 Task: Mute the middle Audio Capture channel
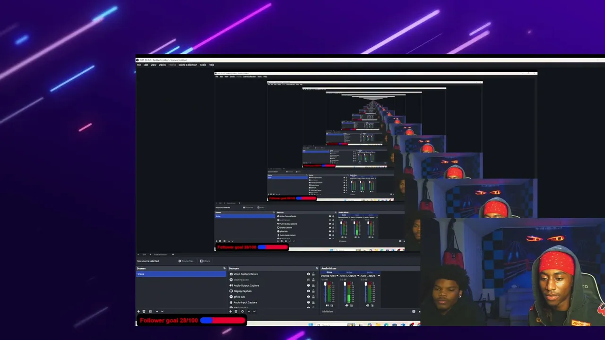tap(347, 306)
